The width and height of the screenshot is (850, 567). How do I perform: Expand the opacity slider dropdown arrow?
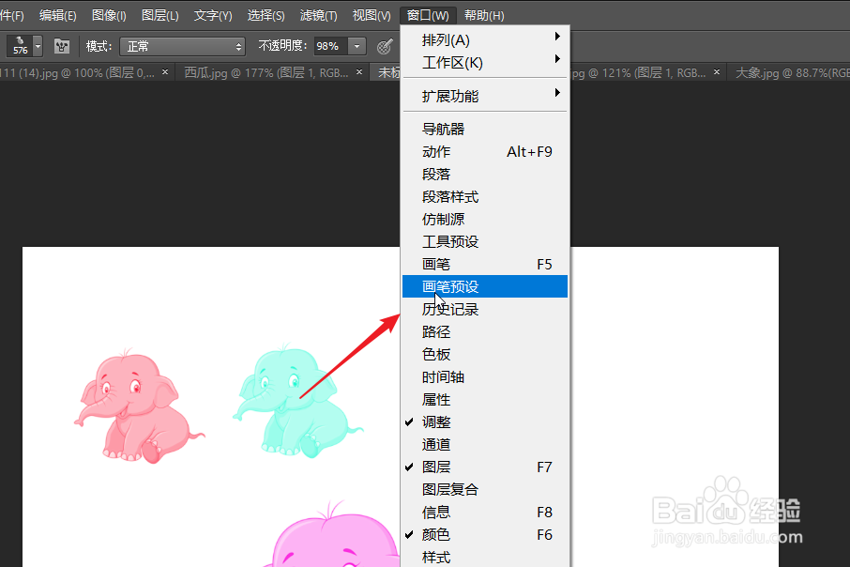point(357,47)
